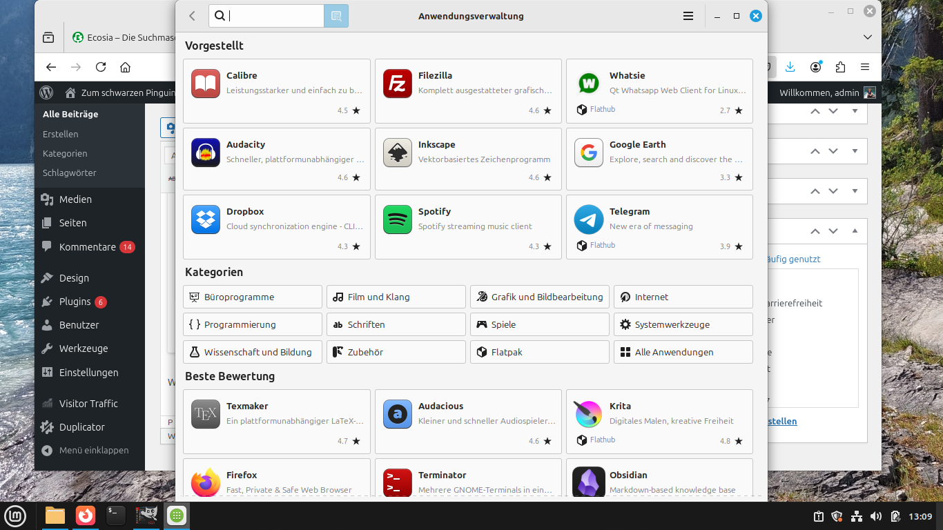Collapse the WordPress menu via Menü einklappen
943x530 pixels.
click(x=90, y=451)
